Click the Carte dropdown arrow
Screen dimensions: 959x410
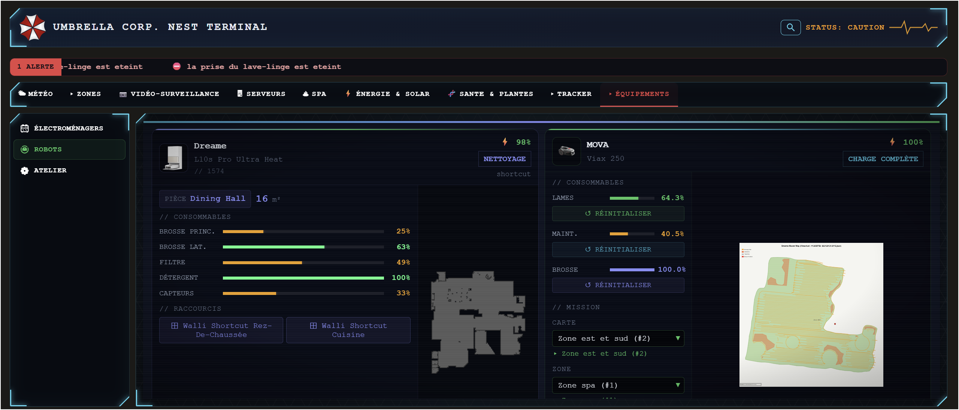677,338
